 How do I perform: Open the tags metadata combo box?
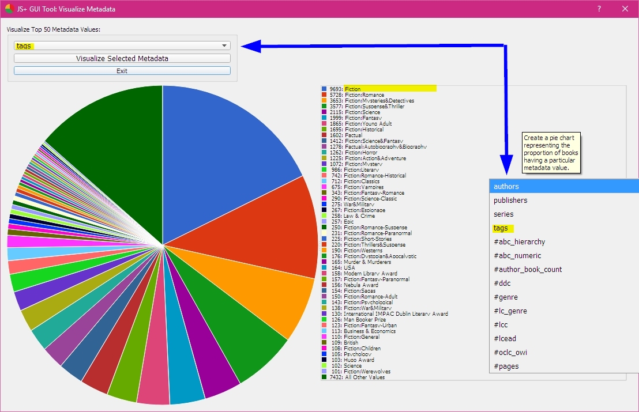(x=122, y=46)
